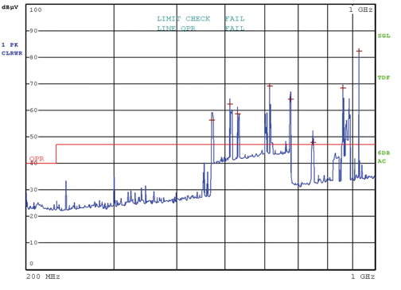Click the dBµV unit label
The image size is (401, 290).
tap(10, 7)
